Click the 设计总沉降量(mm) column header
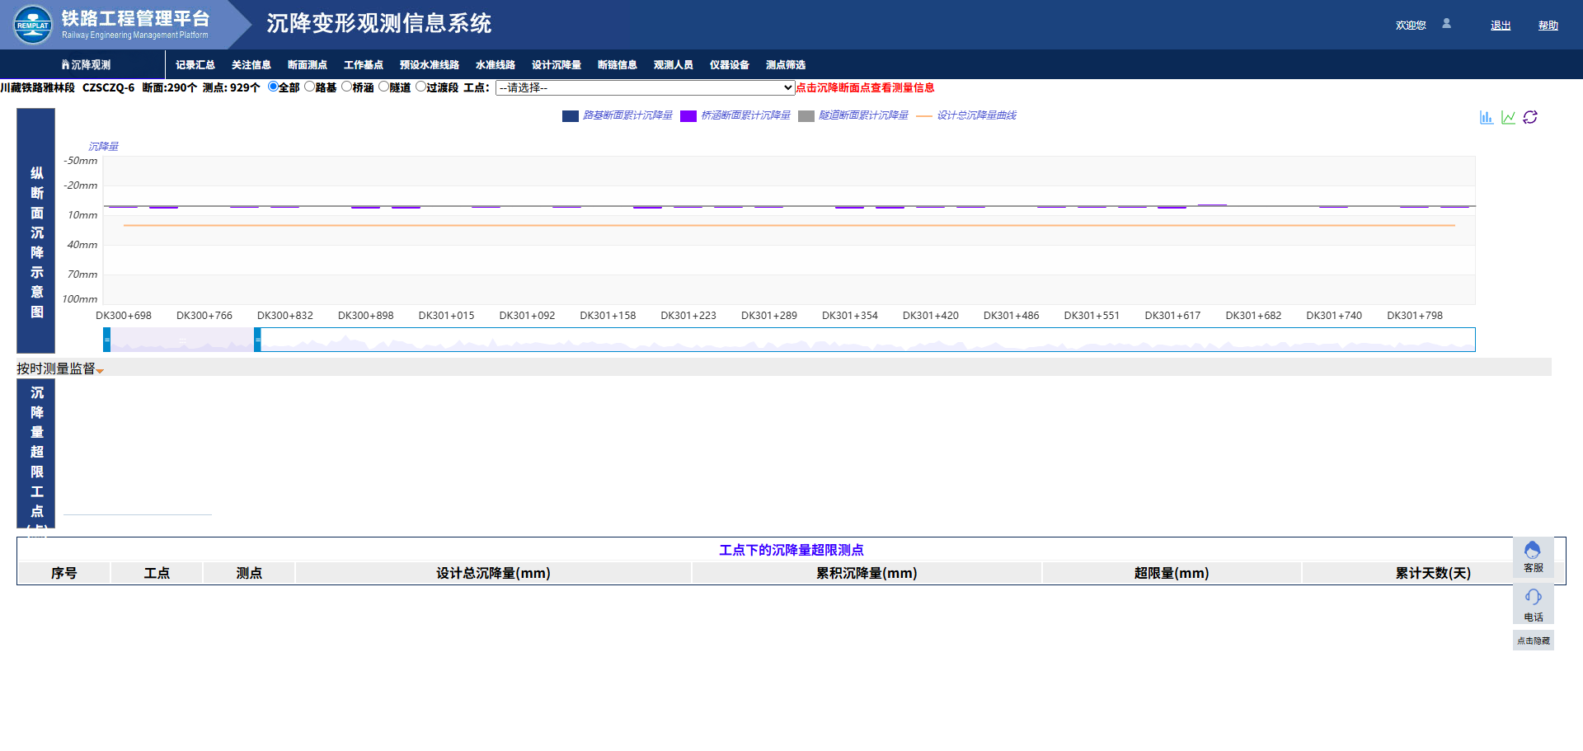Screen dimensions: 1583x751 [493, 573]
